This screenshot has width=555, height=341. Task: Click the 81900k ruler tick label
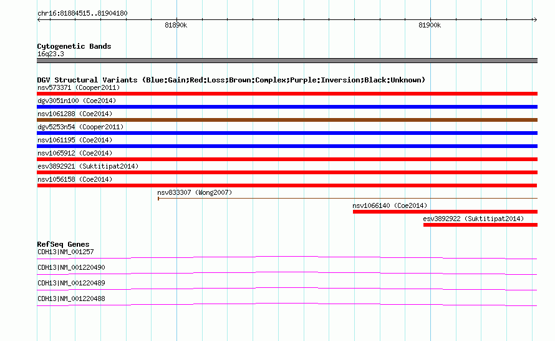pos(430,25)
